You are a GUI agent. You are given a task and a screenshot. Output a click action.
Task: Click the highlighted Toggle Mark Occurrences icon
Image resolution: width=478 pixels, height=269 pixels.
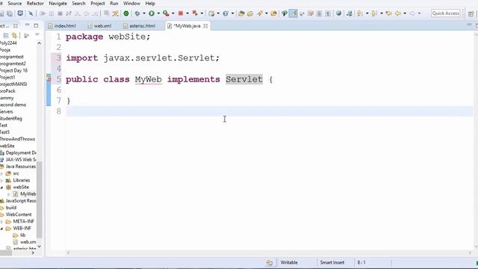(x=294, y=13)
